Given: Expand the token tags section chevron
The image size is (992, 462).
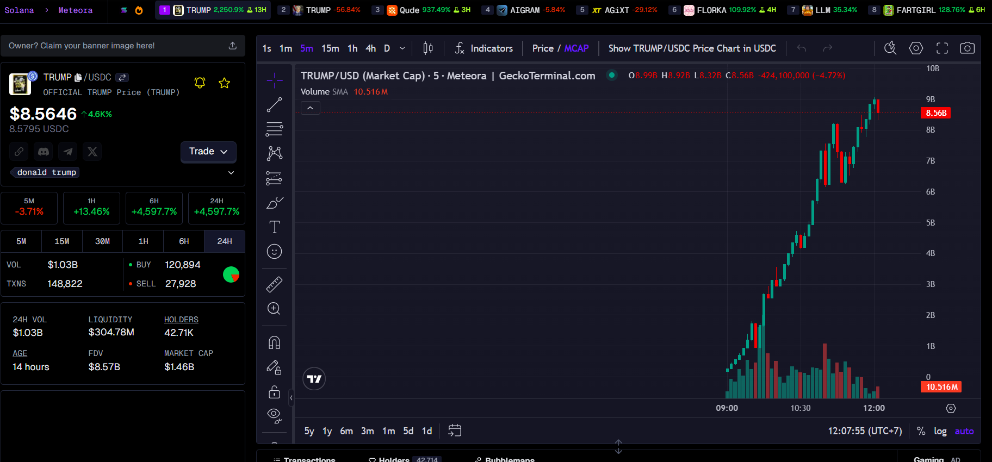Looking at the screenshot, I should (x=231, y=173).
